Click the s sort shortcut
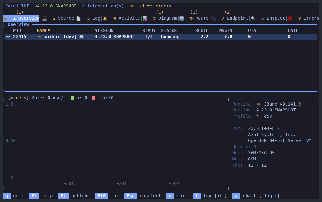 tap(177, 196)
